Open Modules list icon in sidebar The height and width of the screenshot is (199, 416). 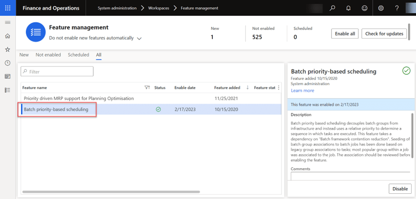click(x=8, y=90)
